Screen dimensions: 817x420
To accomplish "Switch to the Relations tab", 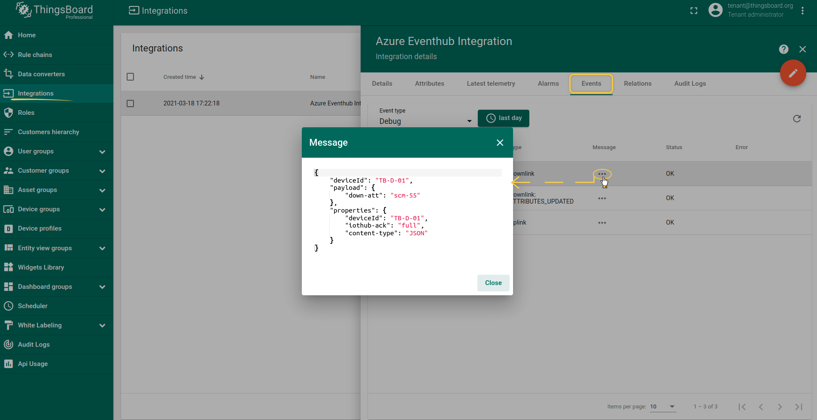I will 638,84.
